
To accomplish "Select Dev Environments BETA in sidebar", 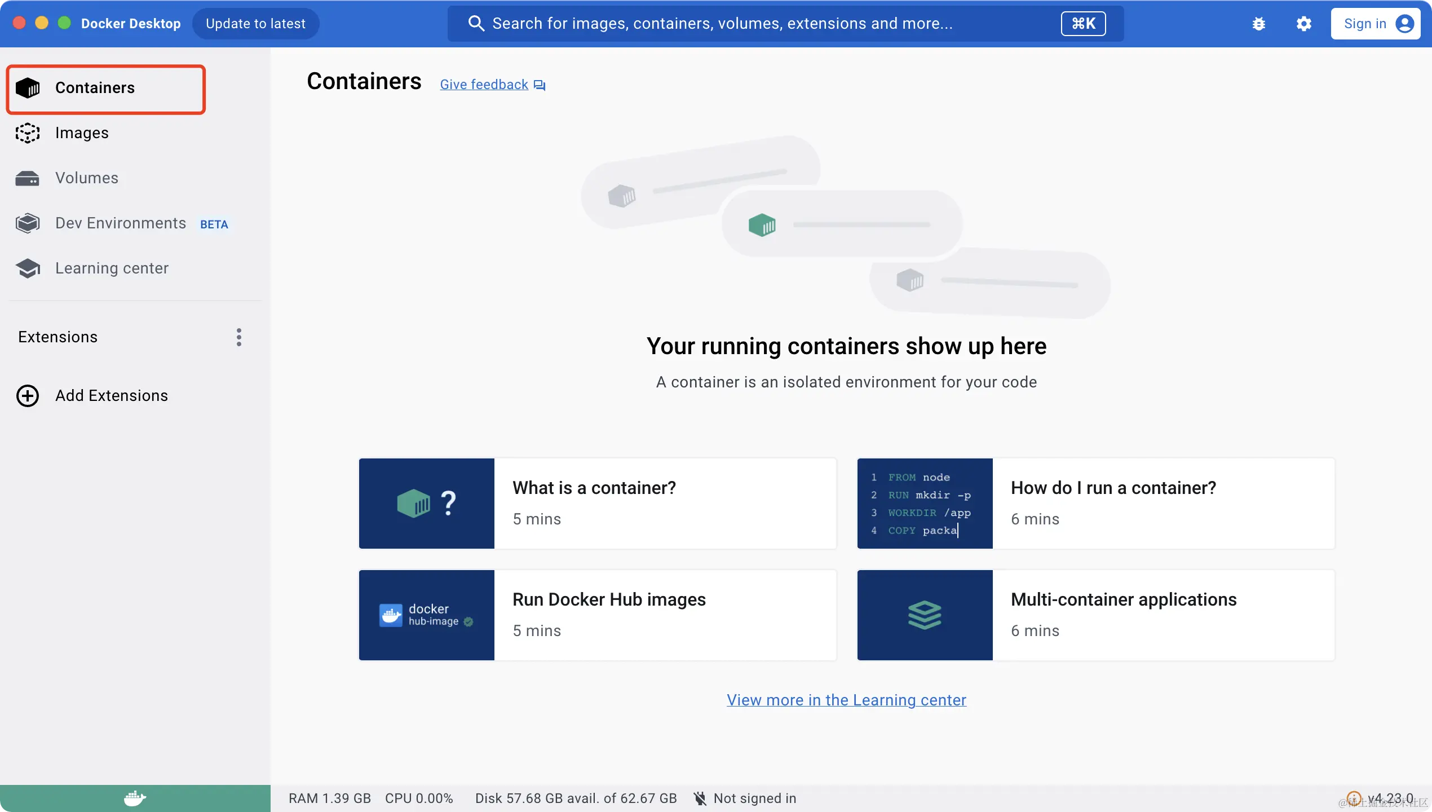I will coord(121,223).
